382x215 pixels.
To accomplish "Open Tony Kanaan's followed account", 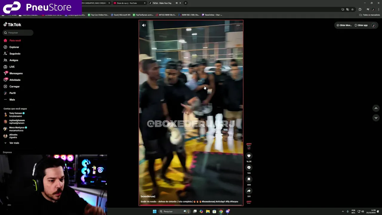I will (14, 115).
